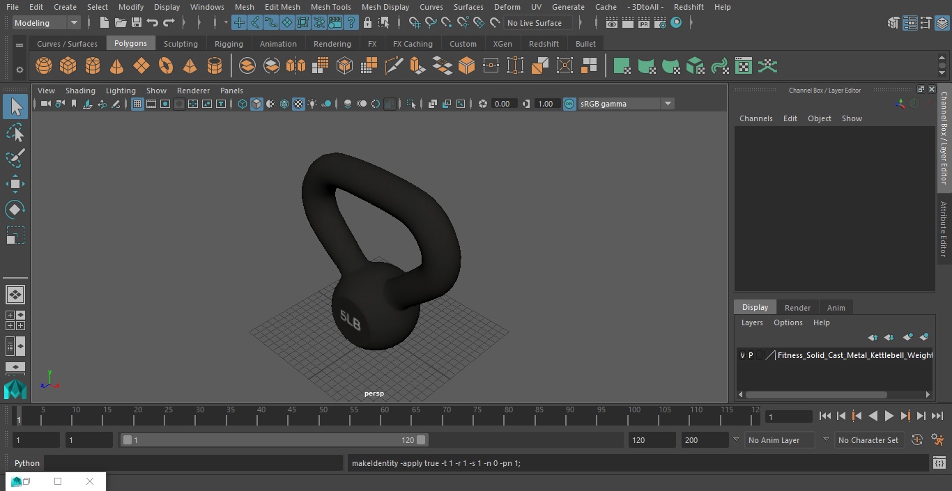The height and width of the screenshot is (491, 952).
Task: Toggle layer visibility V box
Action: click(742, 355)
